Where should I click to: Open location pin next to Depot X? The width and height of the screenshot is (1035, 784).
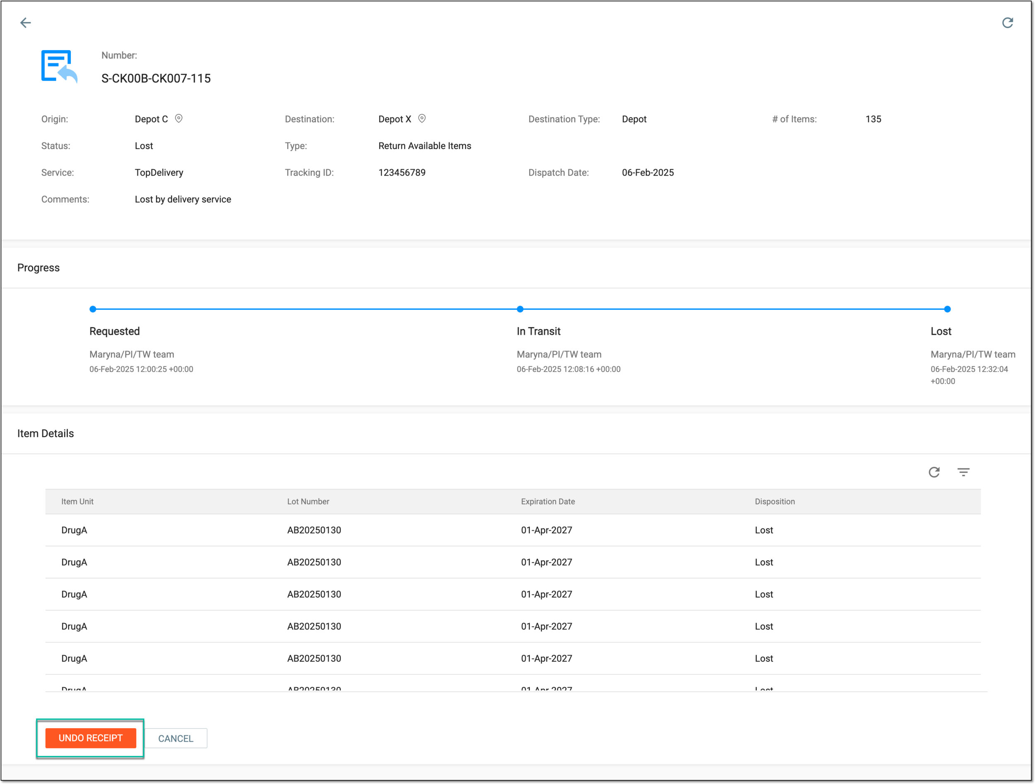pyautogui.click(x=421, y=118)
